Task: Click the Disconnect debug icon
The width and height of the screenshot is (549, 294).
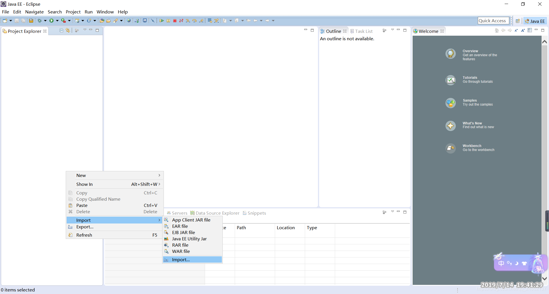Action: coord(181,21)
